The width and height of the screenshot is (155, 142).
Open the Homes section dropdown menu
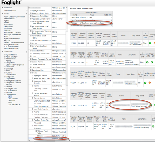pos(27,14)
